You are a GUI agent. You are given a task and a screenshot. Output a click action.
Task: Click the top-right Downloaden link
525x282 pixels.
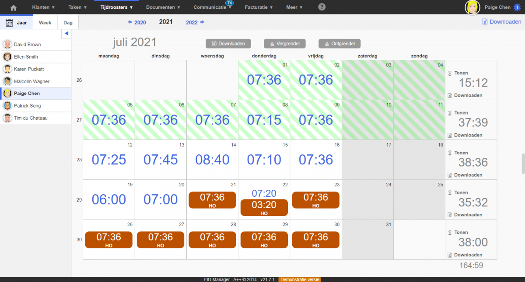pyautogui.click(x=502, y=22)
